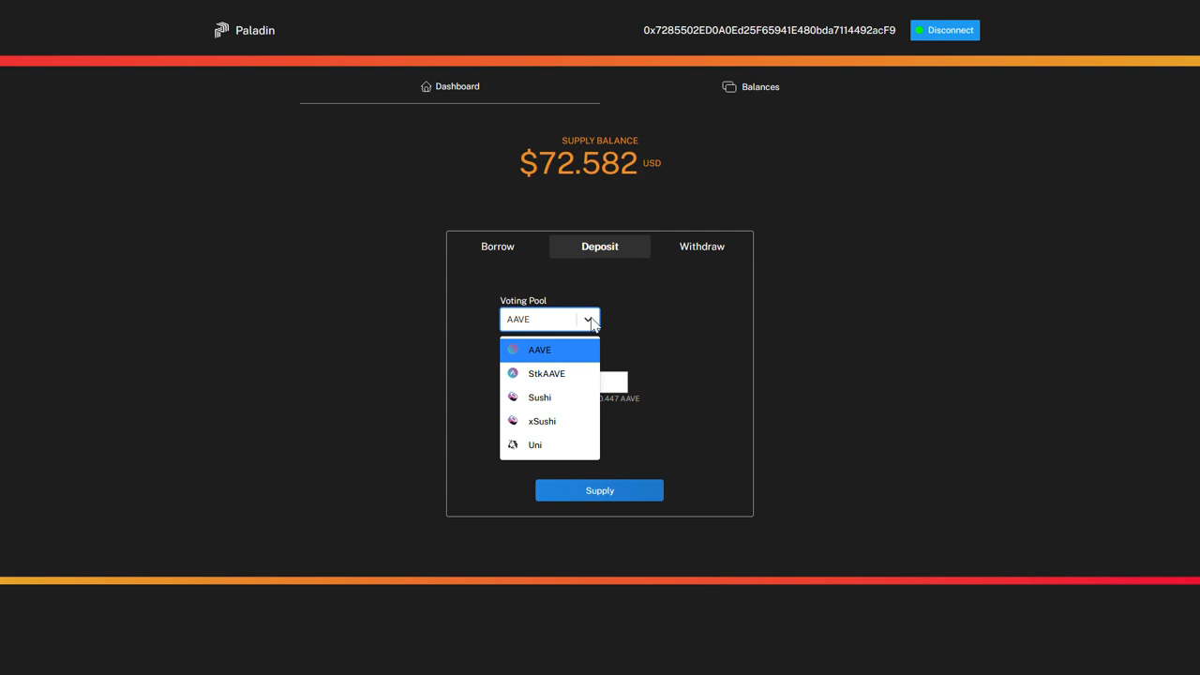Click the Sushi token icon in list

pos(513,397)
